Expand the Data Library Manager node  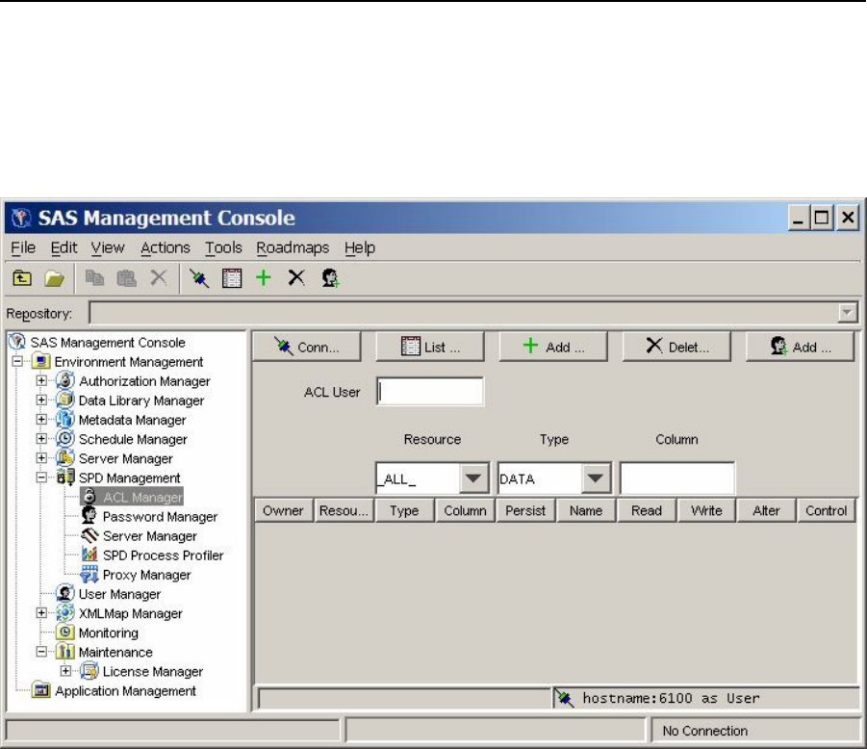click(41, 400)
